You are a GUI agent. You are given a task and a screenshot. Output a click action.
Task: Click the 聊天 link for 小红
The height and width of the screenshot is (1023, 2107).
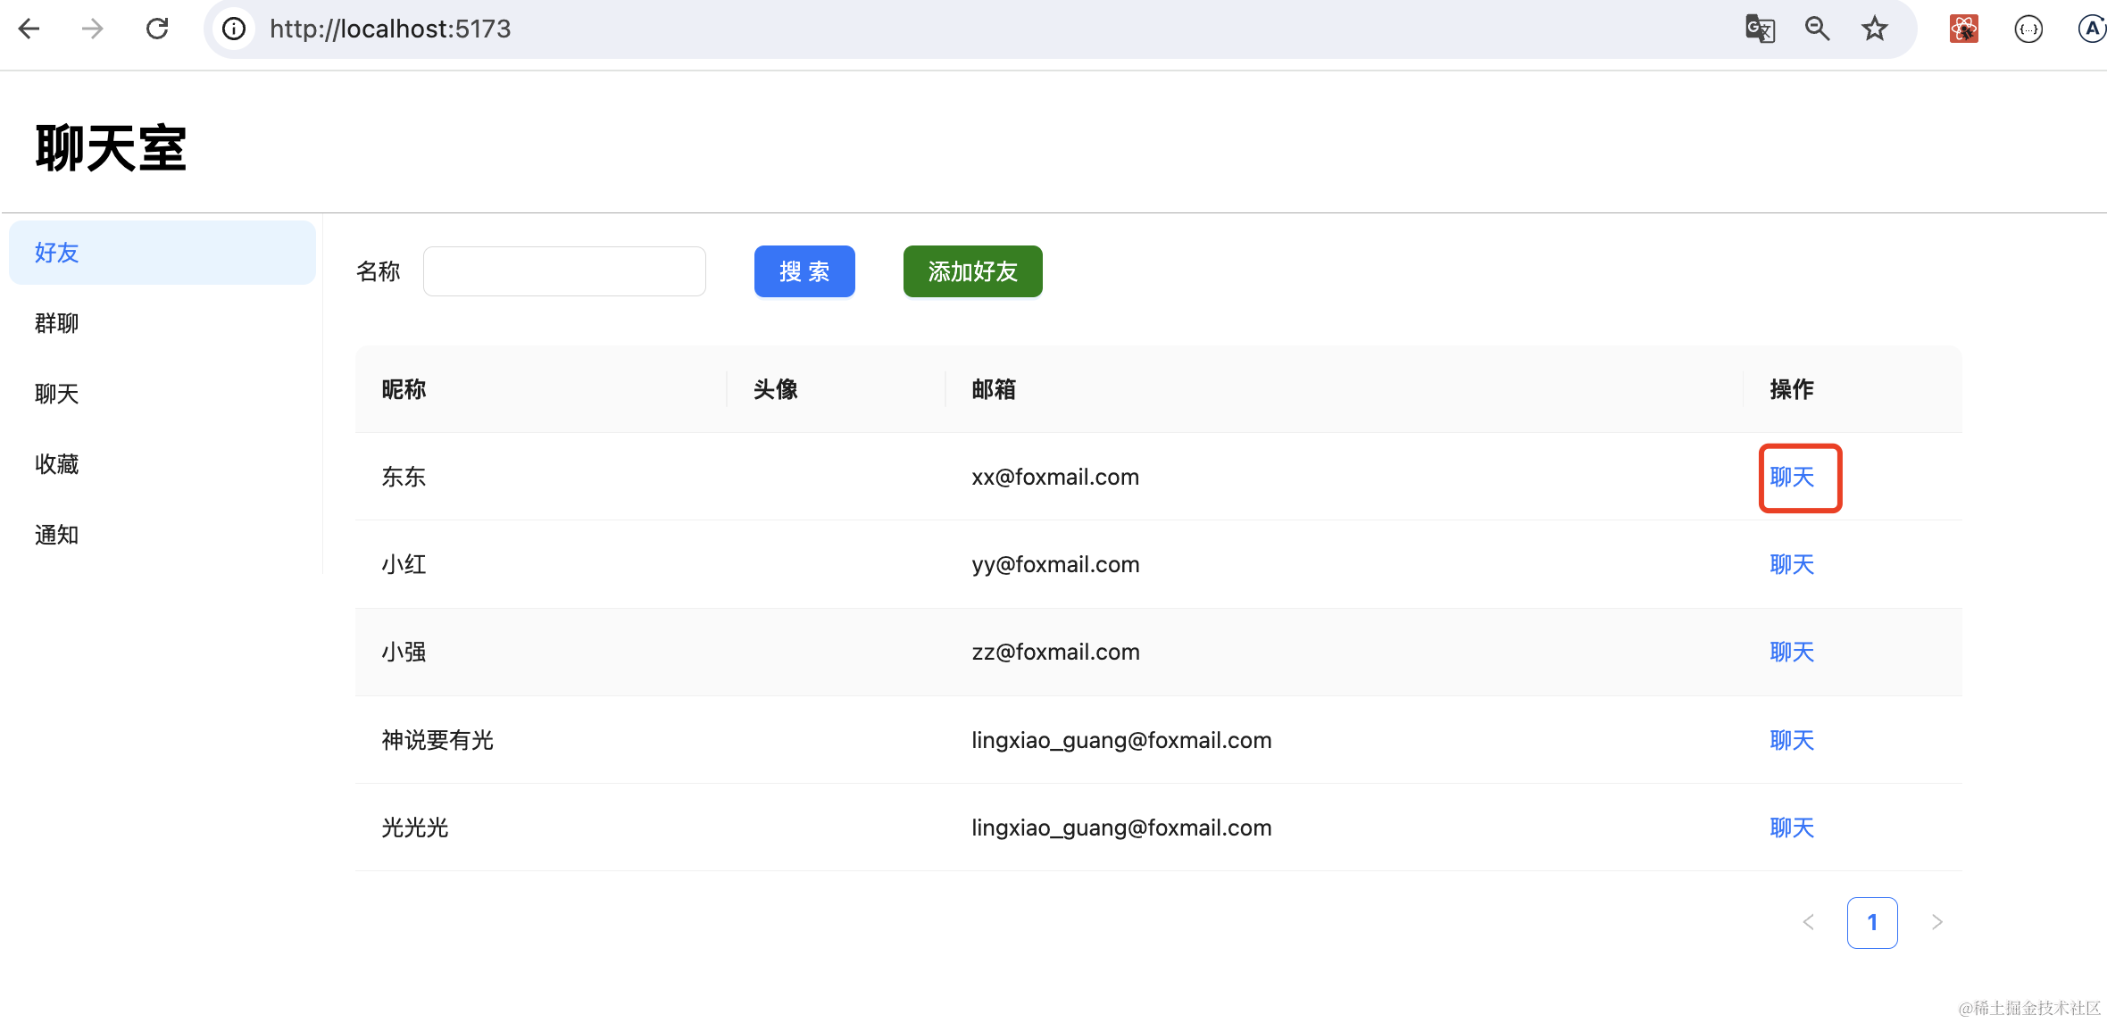click(x=1791, y=564)
